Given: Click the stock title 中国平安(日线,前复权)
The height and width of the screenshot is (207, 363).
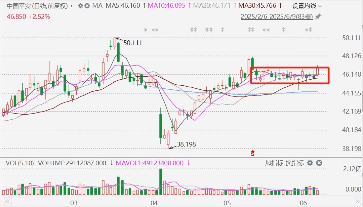Looking at the screenshot, I should click(37, 6).
